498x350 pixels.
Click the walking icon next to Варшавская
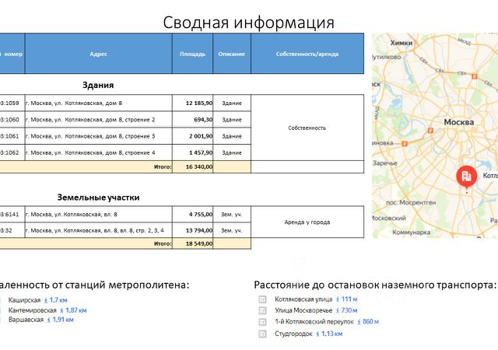(49, 320)
